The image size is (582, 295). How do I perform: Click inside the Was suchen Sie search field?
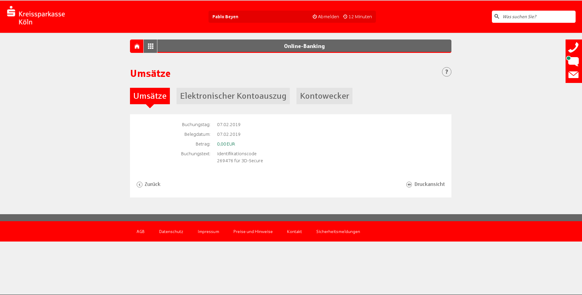tap(536, 16)
